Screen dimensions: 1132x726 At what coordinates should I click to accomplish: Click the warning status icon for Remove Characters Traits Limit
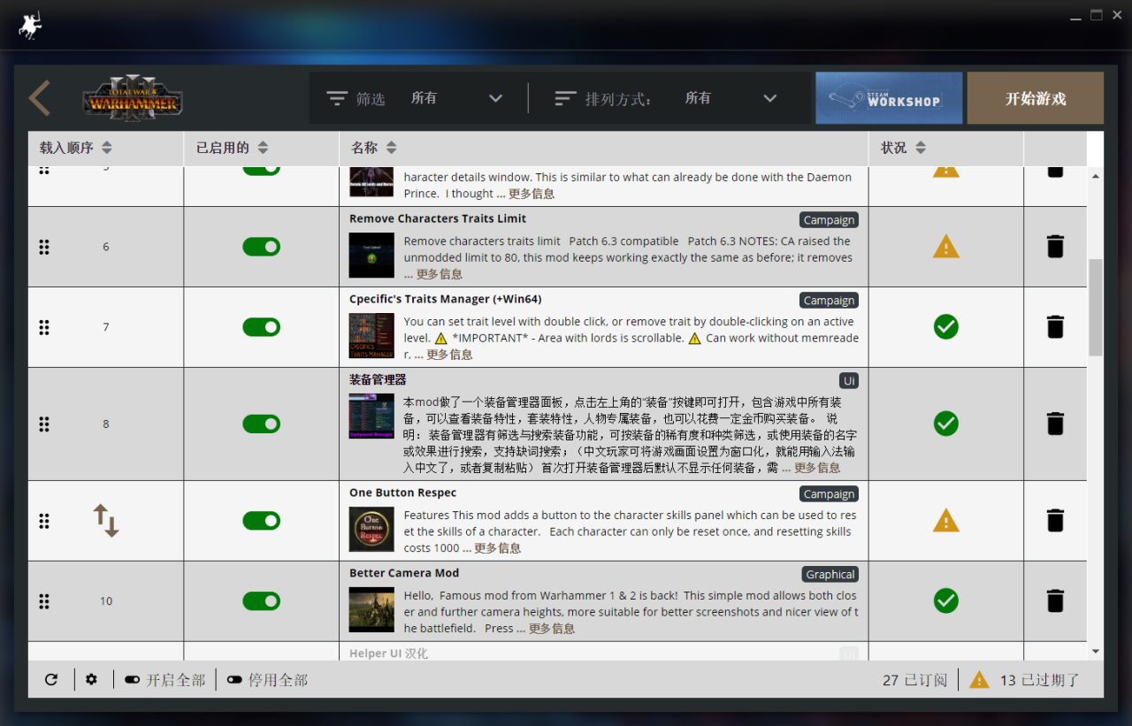(x=945, y=246)
